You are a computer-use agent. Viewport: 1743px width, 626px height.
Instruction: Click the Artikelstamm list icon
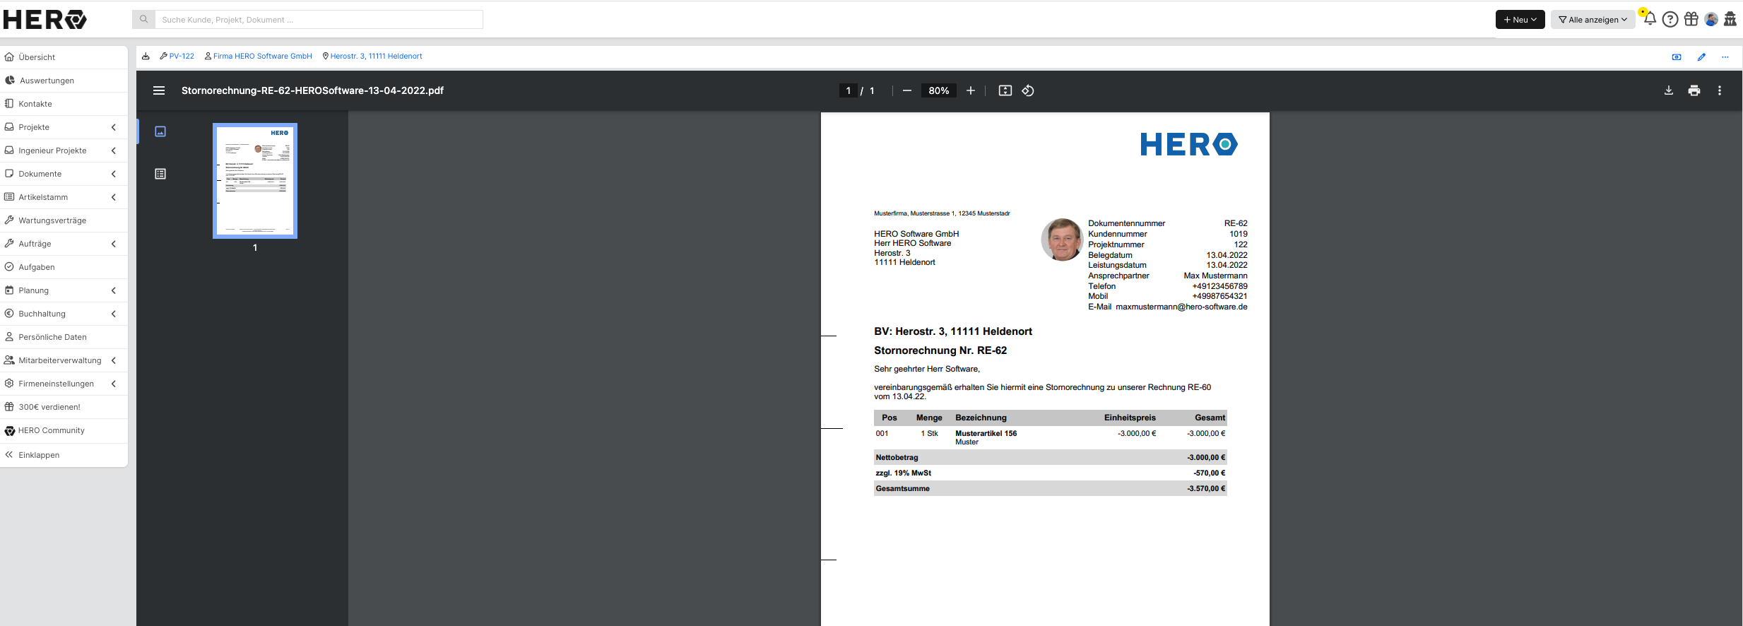click(x=9, y=197)
